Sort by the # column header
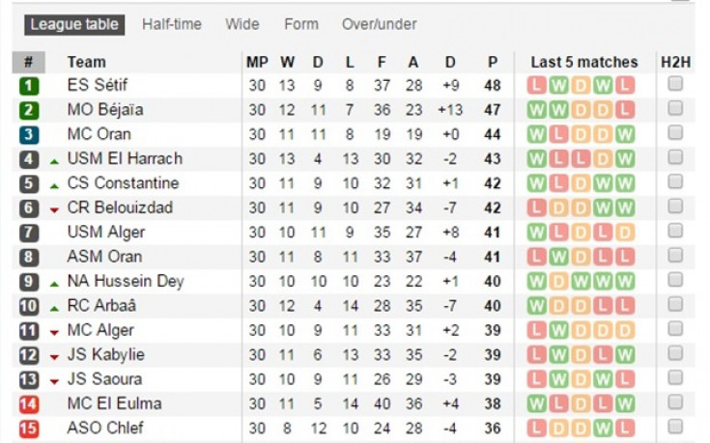 29,62
